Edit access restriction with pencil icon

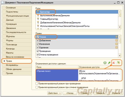click(109, 63)
